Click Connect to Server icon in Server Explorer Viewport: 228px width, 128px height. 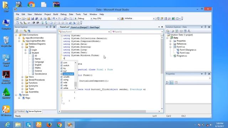[x=29, y=31]
